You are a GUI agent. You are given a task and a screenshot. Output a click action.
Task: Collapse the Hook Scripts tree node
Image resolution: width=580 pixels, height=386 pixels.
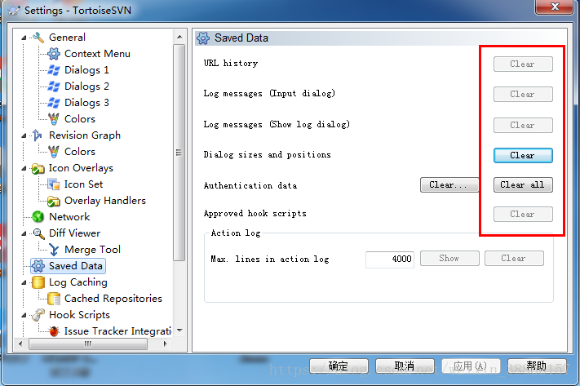(x=24, y=315)
